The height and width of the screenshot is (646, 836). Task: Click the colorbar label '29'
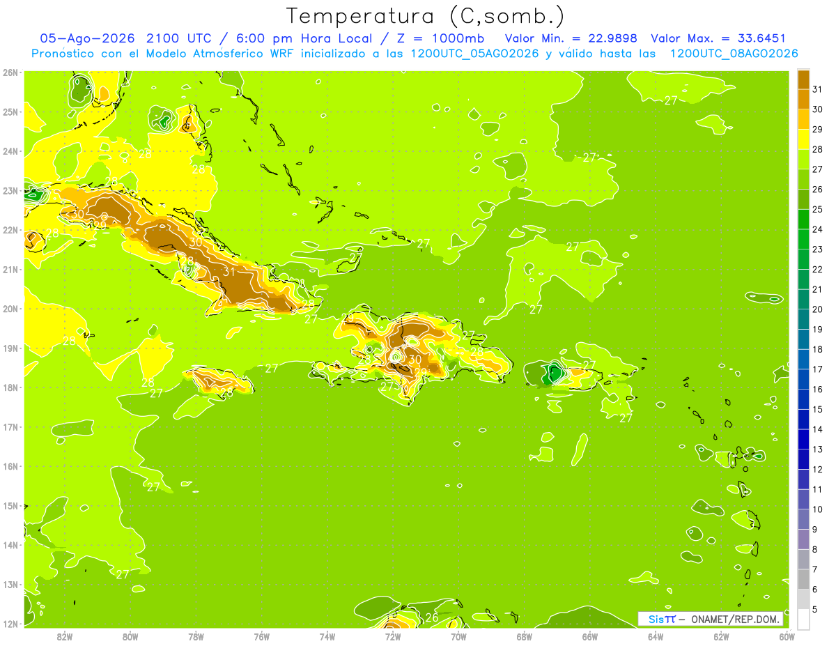click(x=817, y=130)
